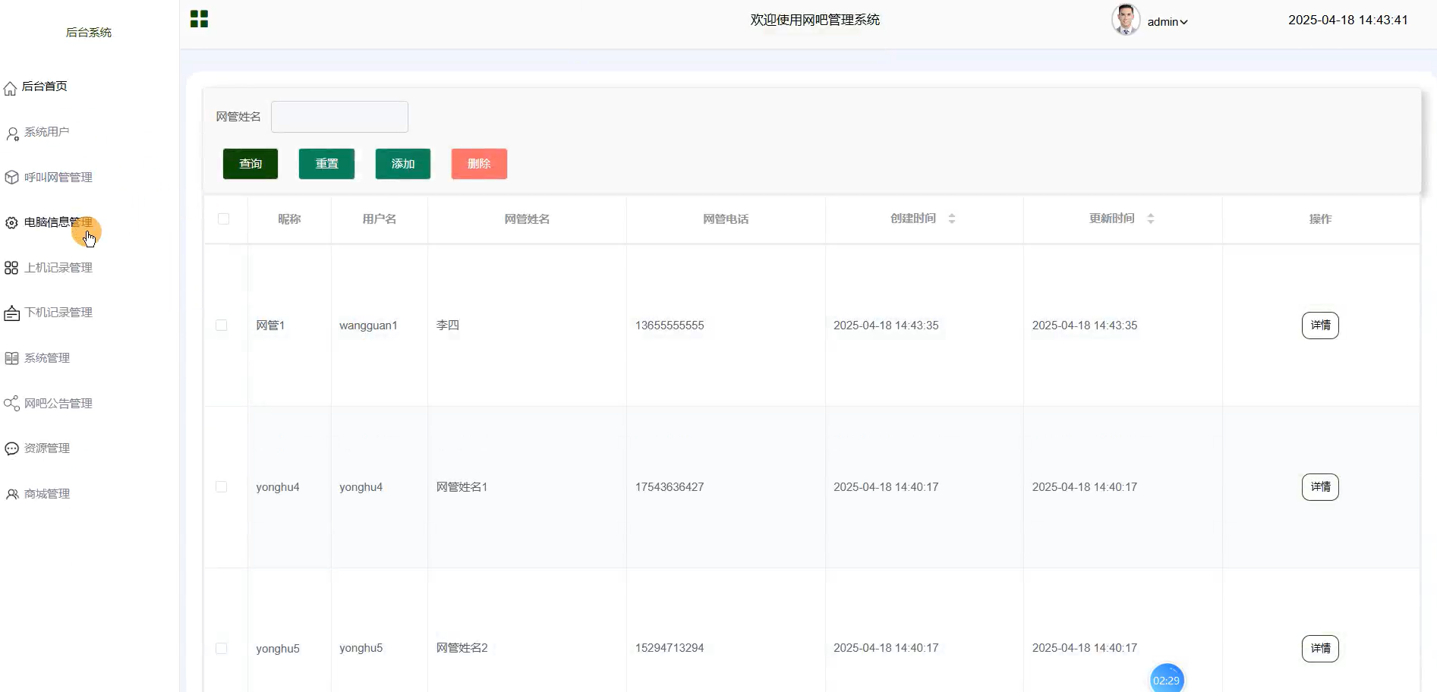The width and height of the screenshot is (1437, 692).
Task: Sort by 创建时间 using sort arrows
Action: 952,219
